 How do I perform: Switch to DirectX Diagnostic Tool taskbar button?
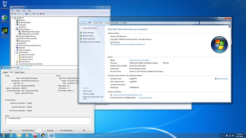pos(43,136)
